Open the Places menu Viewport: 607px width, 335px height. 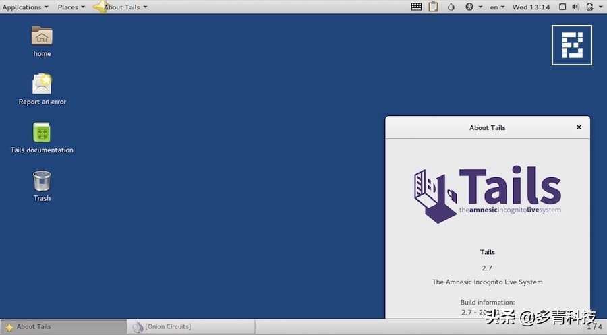tap(71, 7)
